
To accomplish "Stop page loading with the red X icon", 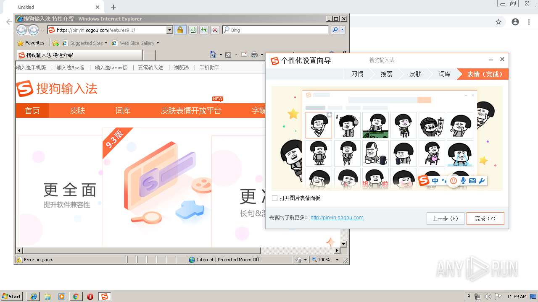I will click(x=215, y=30).
